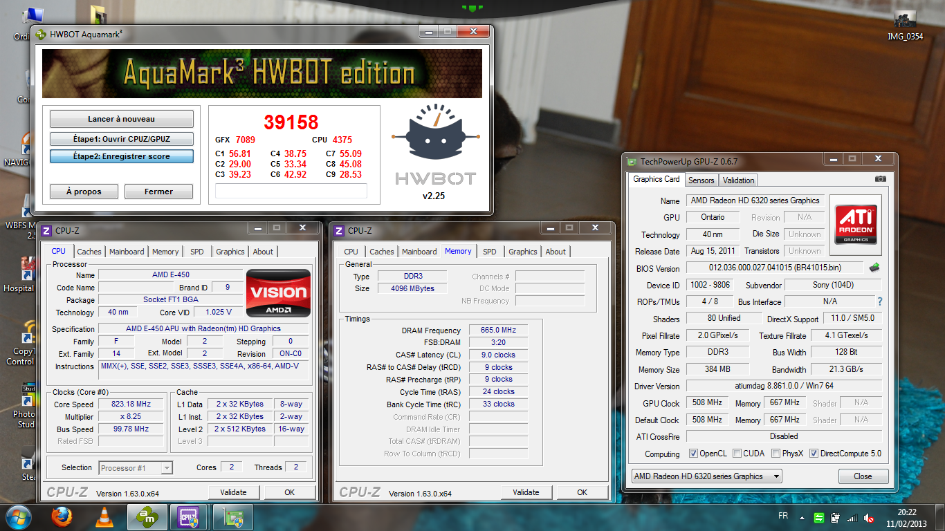This screenshot has width=945, height=531.
Task: Toggle the DirectCompute 5.0 checkbox
Action: point(814,454)
